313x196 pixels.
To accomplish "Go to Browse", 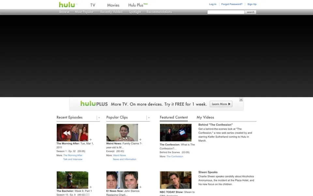I will [x=64, y=12].
